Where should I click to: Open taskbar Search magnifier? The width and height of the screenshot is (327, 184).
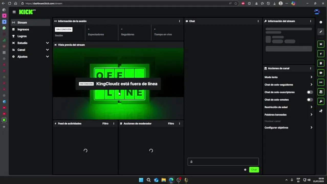coord(149,180)
